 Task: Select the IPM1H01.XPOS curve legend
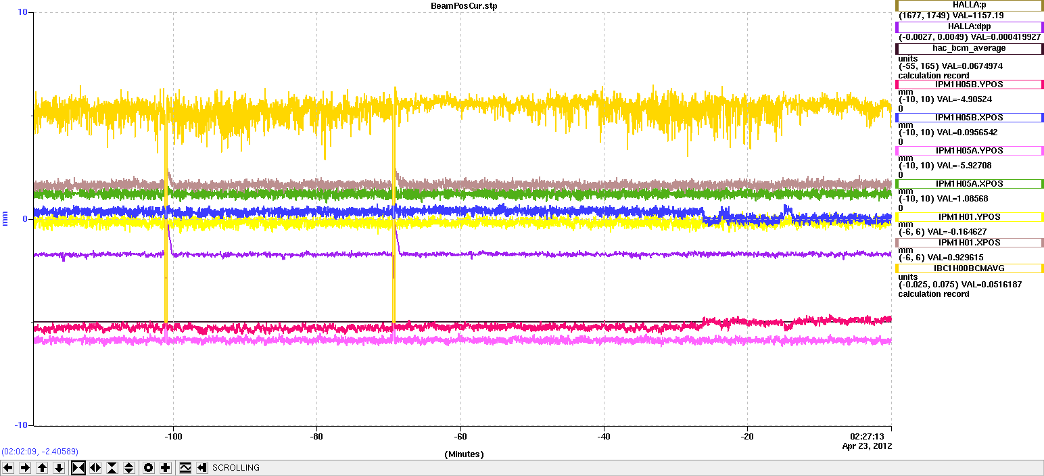click(x=969, y=242)
